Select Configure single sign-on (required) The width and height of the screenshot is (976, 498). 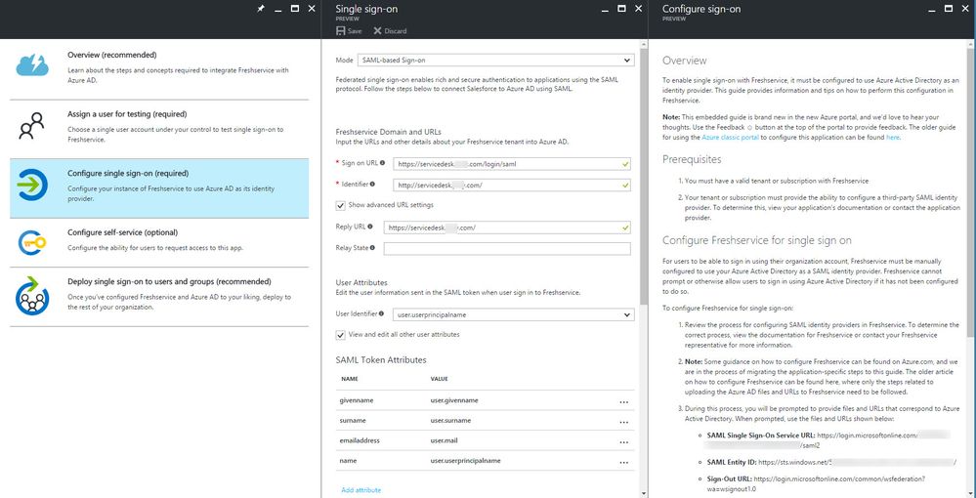[x=159, y=188]
